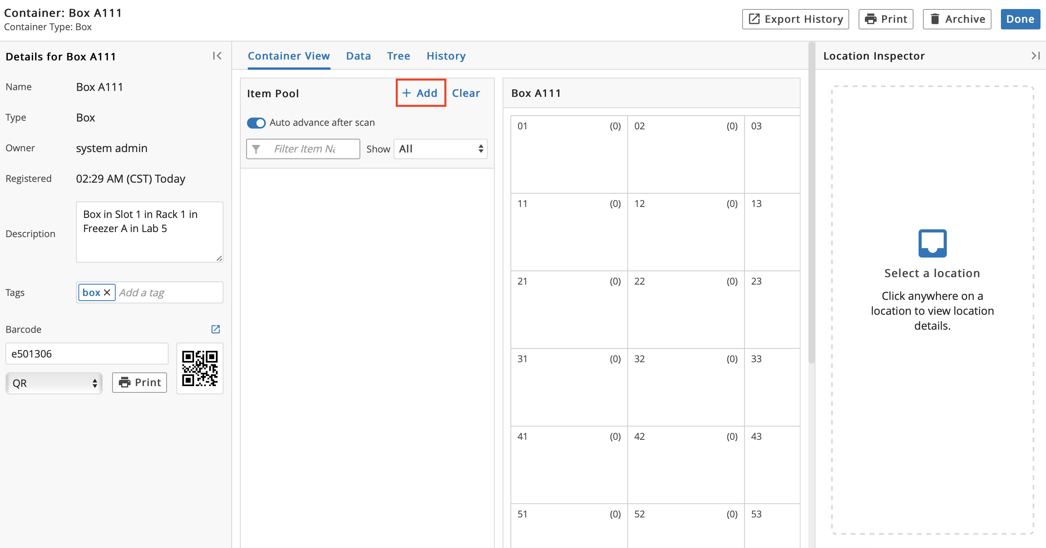Open the Show All dropdown
The image size is (1046, 548).
click(x=440, y=149)
